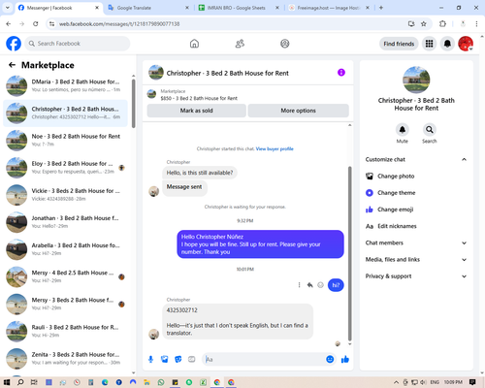Open WhatsApp from the taskbar
485x388 pixels.
pyautogui.click(x=161, y=382)
